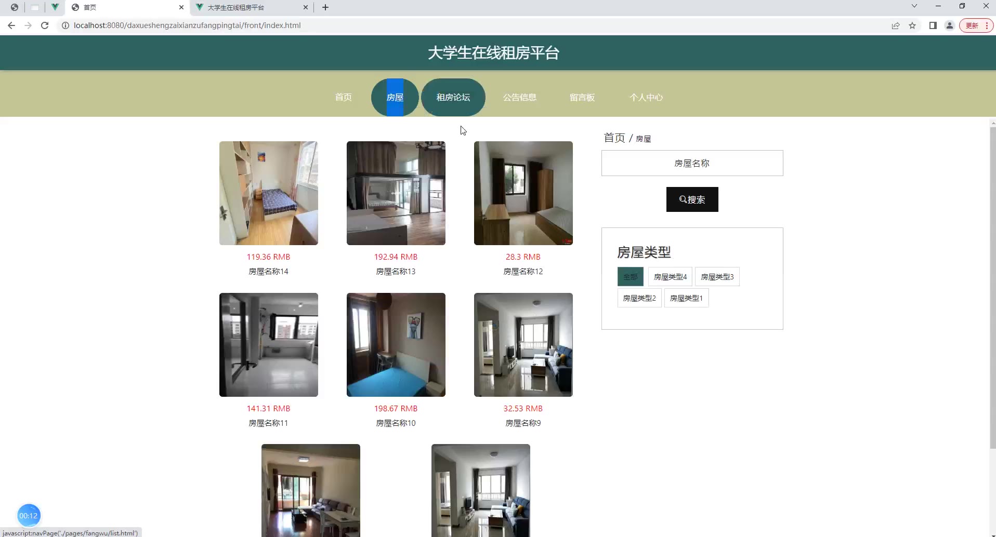Image resolution: width=996 pixels, height=537 pixels.
Task: Click the 32.53 RMB price
Action: [523, 409]
